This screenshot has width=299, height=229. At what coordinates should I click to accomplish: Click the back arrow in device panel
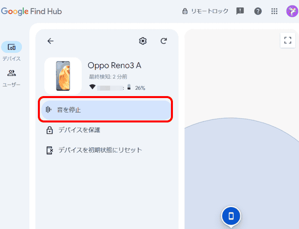click(50, 41)
